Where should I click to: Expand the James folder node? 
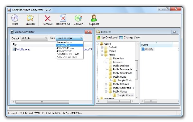102,51
